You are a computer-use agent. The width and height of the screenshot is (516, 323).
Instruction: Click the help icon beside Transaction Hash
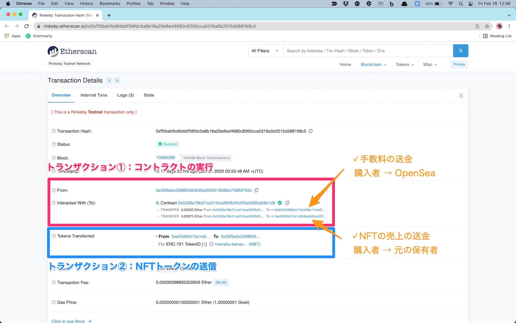pos(54,131)
